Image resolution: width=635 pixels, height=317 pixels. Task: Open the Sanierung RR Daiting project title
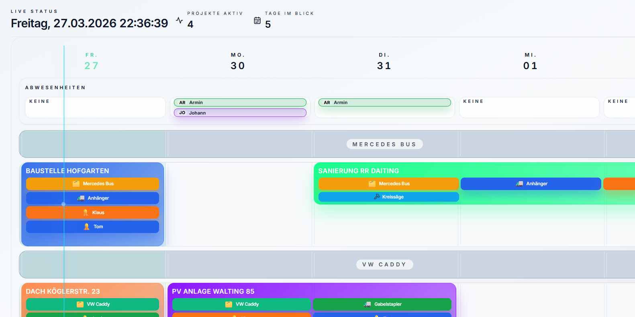click(x=359, y=171)
